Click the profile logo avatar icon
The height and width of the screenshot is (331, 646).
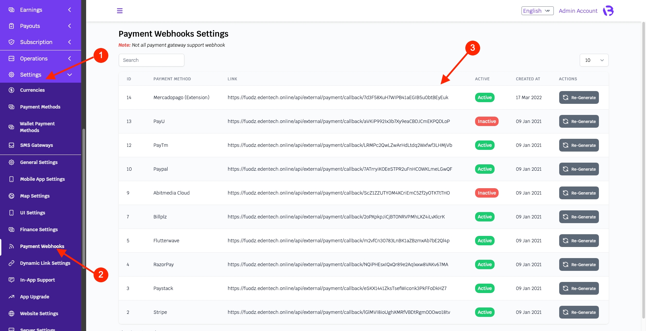[x=608, y=11]
